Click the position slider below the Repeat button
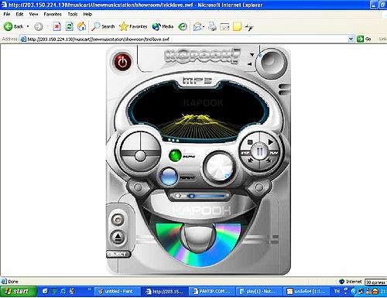 pos(200,196)
